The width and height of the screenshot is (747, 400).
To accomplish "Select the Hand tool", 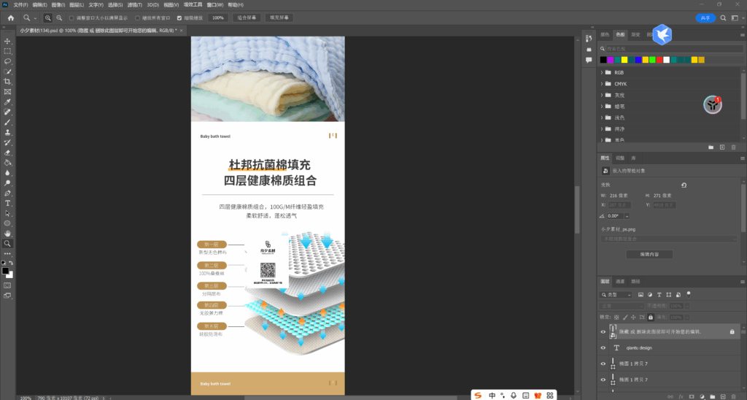I will coord(7,233).
